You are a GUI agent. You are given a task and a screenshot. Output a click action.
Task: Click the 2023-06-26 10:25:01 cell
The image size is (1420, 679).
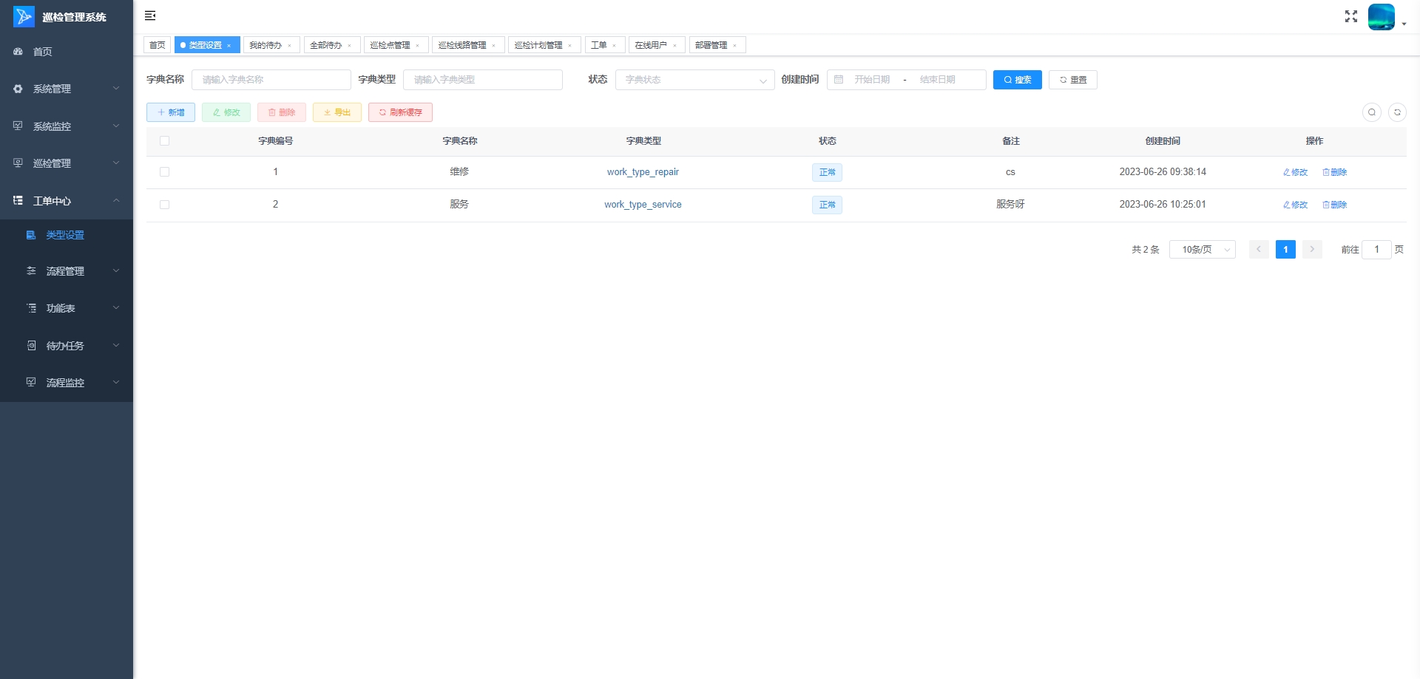[1163, 205]
